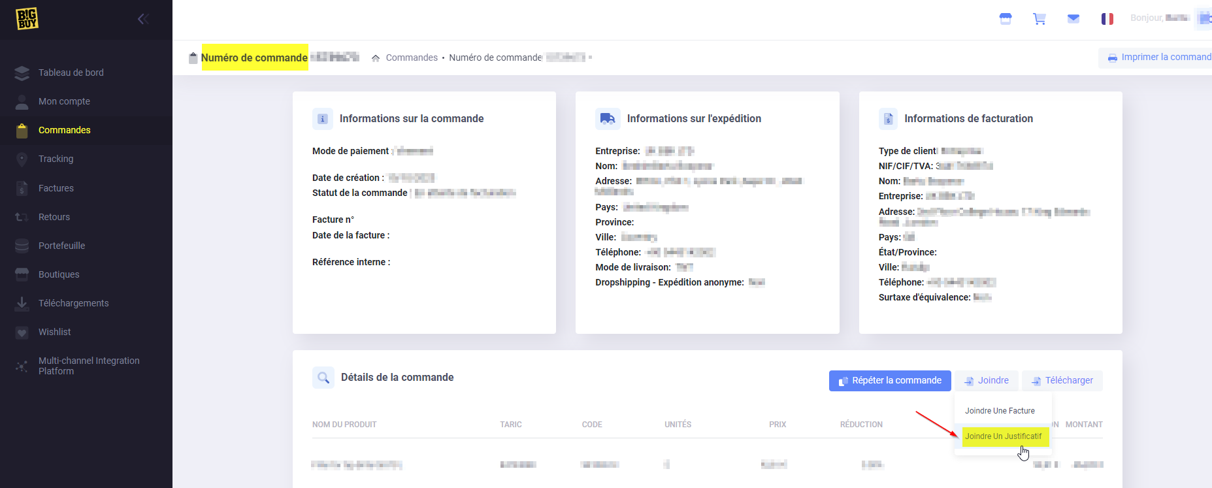Click the BigBuy logo
Image resolution: width=1212 pixels, height=488 pixels.
pos(27,19)
